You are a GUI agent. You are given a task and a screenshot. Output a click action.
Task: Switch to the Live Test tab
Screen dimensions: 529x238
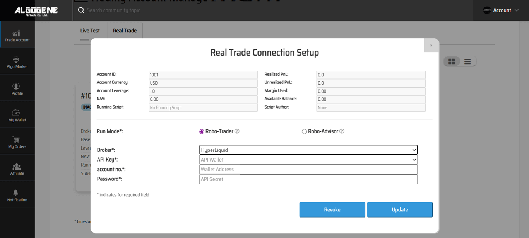(90, 31)
